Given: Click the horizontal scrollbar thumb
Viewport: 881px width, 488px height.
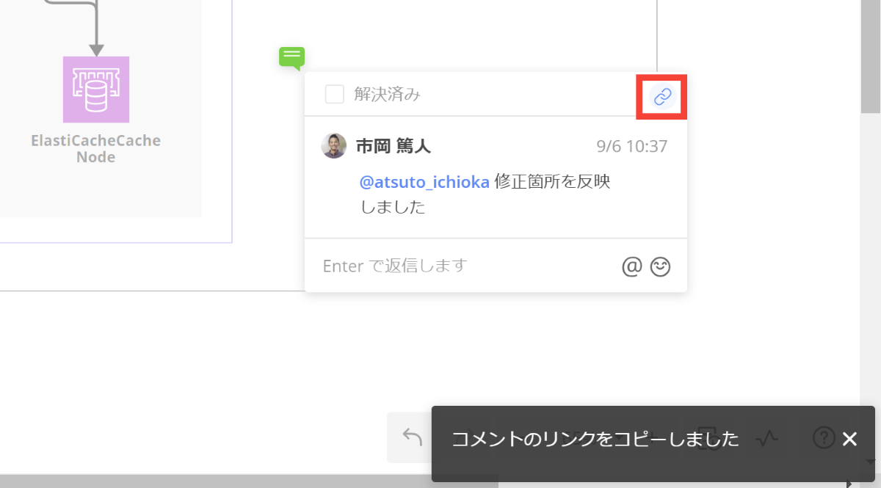Looking at the screenshot, I should pyautogui.click(x=250, y=481).
